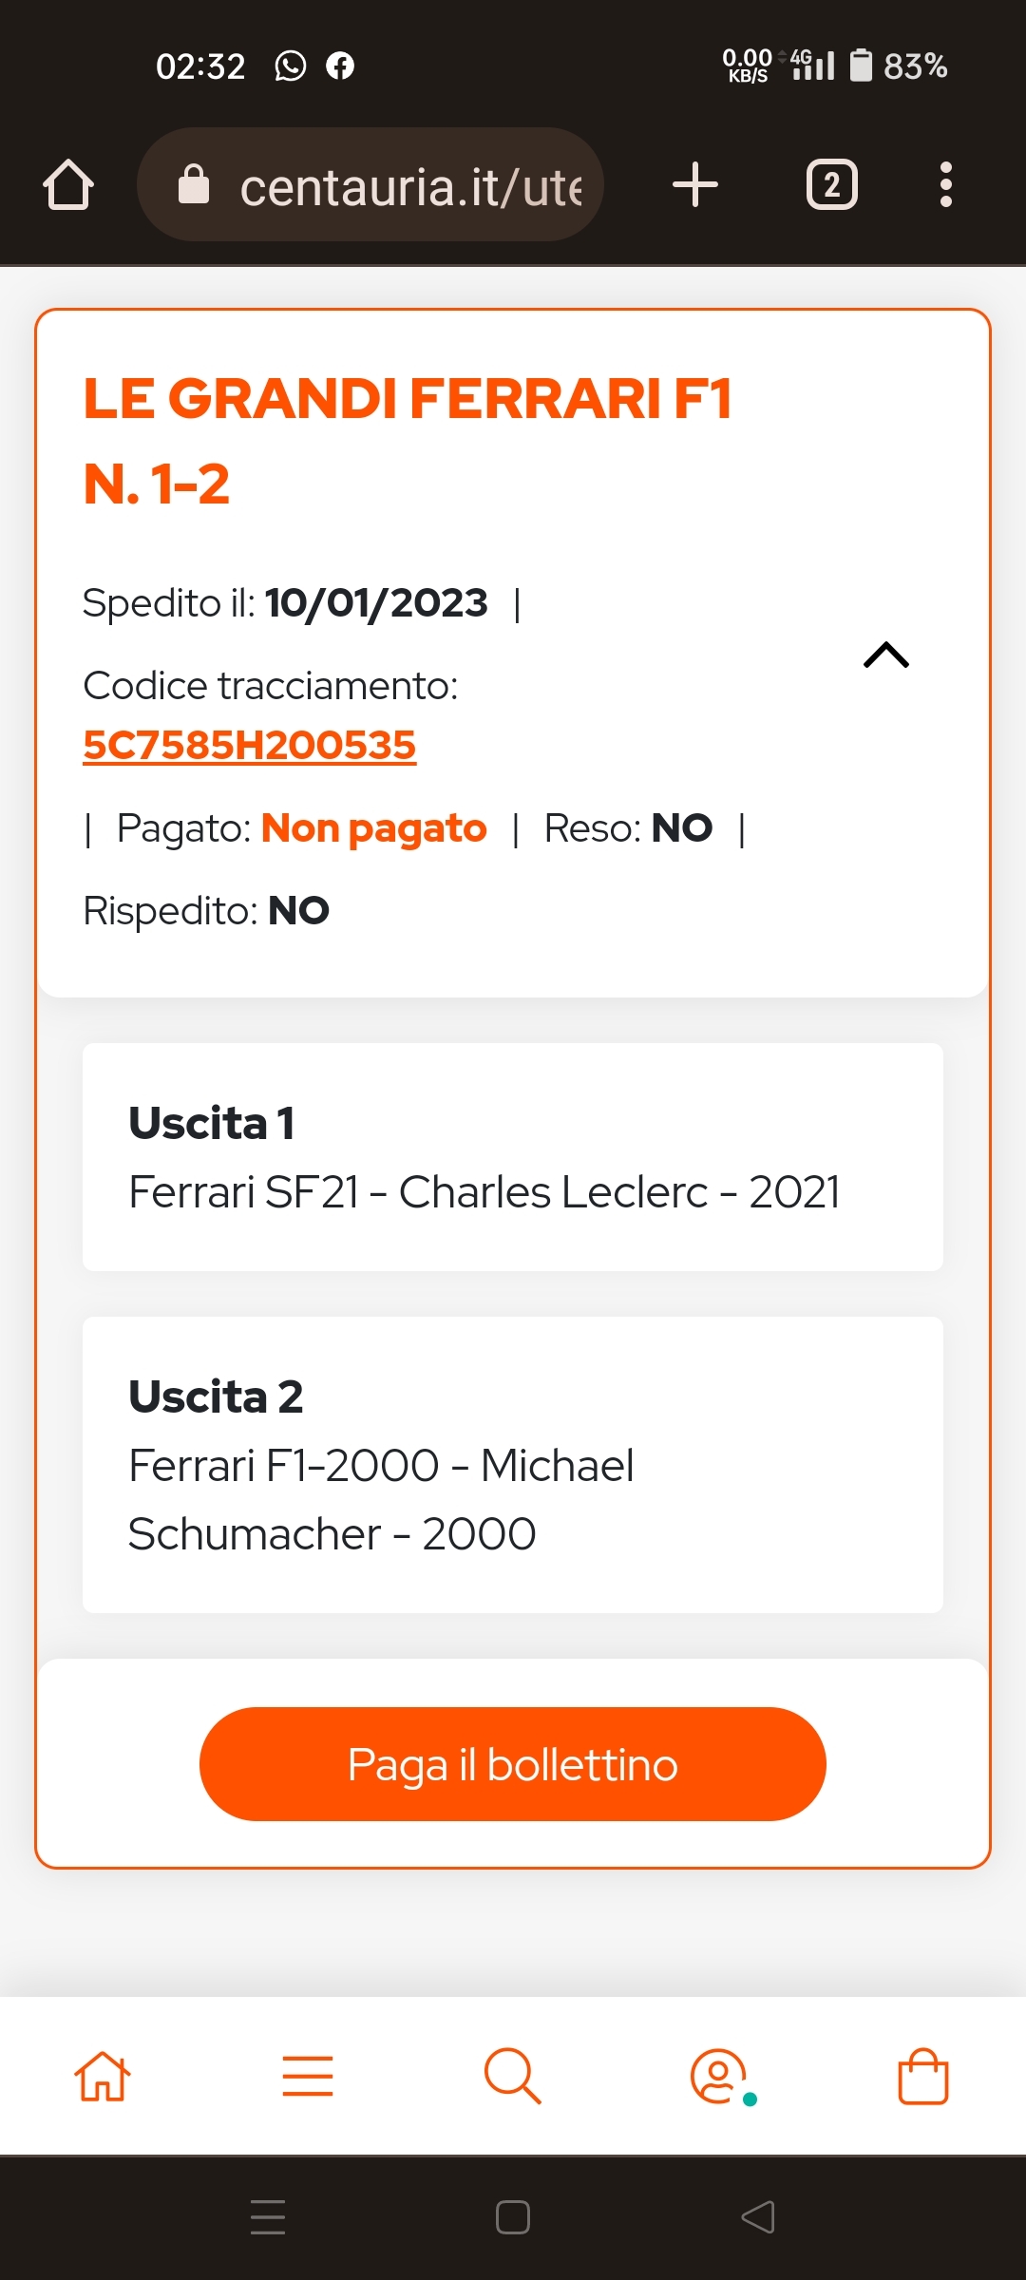Open the site hamburger menu
This screenshot has height=2280, width=1026.
tap(308, 2076)
